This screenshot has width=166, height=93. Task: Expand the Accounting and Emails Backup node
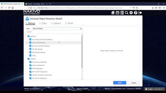(x=28, y=40)
